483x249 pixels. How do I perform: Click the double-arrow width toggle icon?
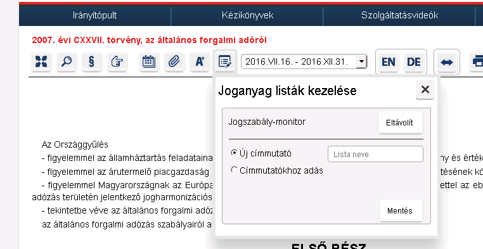click(x=447, y=62)
